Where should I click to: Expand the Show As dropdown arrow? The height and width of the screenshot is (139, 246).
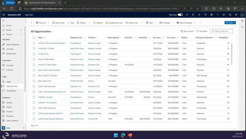coord(48,23)
